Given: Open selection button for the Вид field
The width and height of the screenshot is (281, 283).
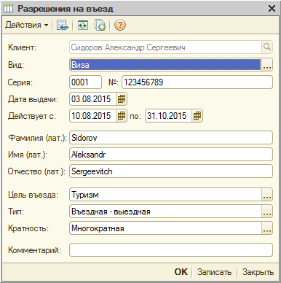Looking at the screenshot, I should pos(267,65).
